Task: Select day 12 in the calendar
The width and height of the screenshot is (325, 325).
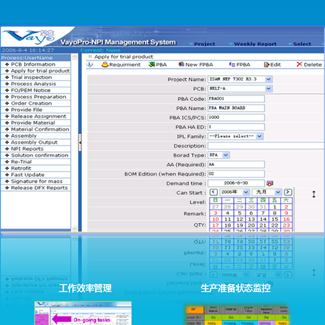Action: tap(239, 219)
